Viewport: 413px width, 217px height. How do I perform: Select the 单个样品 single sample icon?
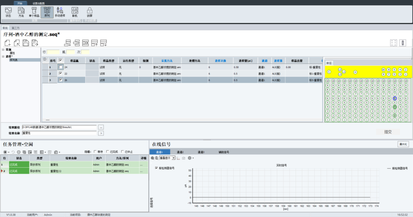coord(34,12)
